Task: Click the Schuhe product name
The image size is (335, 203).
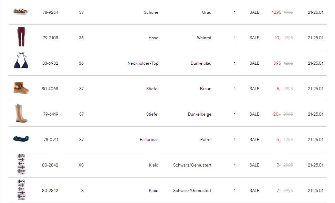Action: [151, 12]
